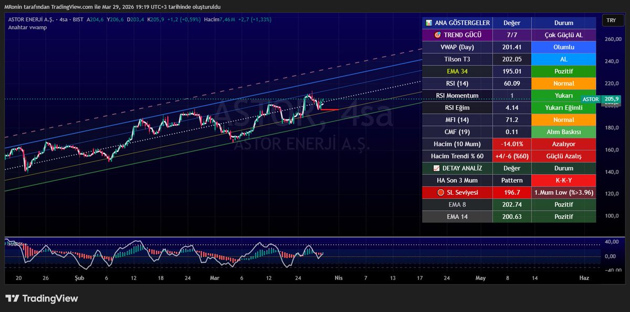
Task: Click the CMF (19) row label
Action: pyautogui.click(x=457, y=132)
